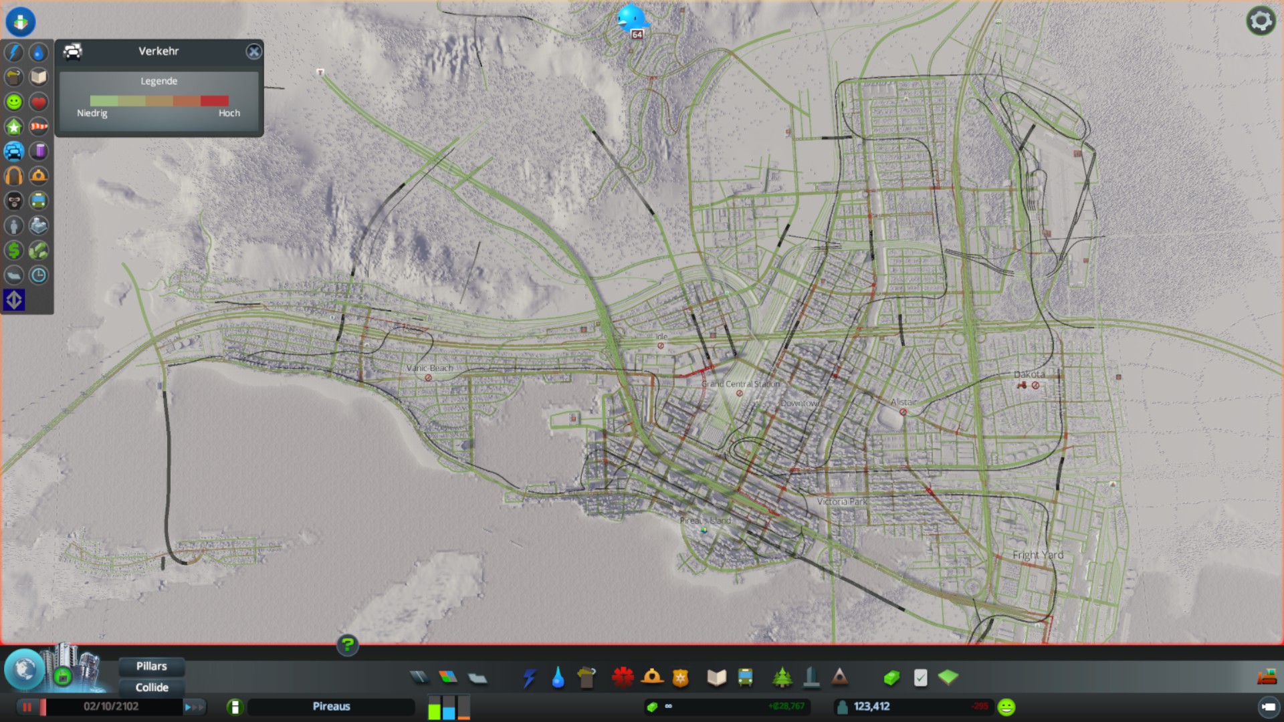
Task: Select the Crime info view icon
Action: 13,201
